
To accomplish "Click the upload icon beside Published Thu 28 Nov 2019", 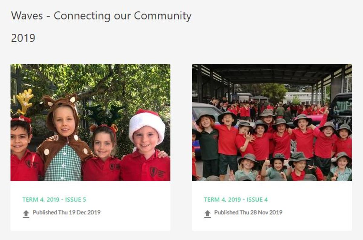I will pos(208,214).
